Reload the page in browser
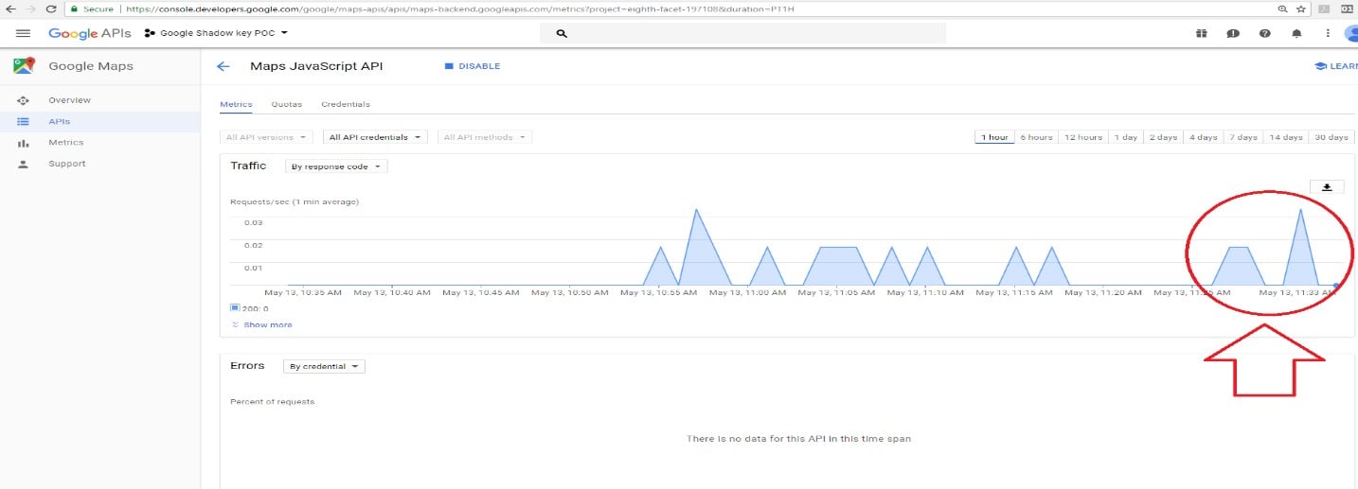Viewport: 1358px width, 489px height. [x=51, y=9]
